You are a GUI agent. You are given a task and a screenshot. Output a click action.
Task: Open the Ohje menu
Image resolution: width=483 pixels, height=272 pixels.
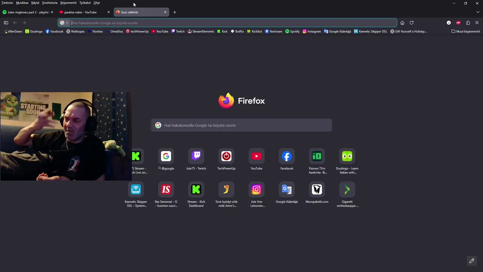(97, 3)
